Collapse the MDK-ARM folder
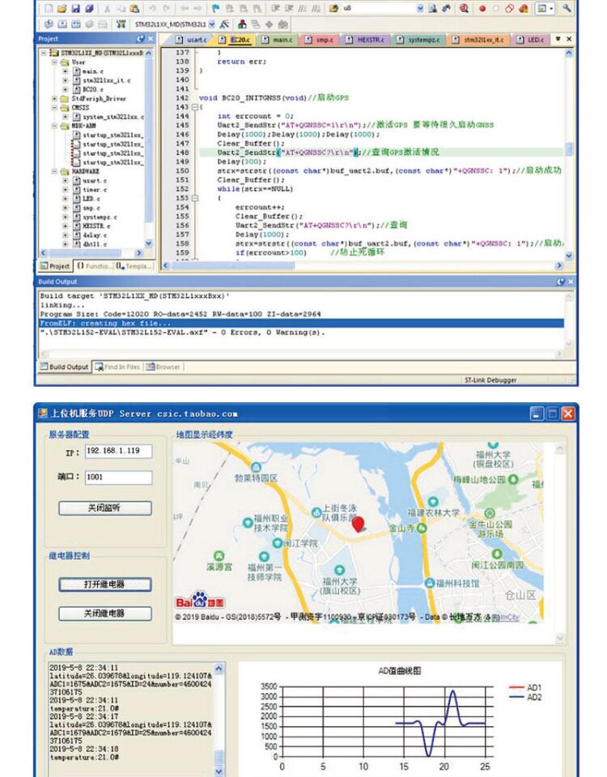The image size is (607, 777). pyautogui.click(x=55, y=126)
